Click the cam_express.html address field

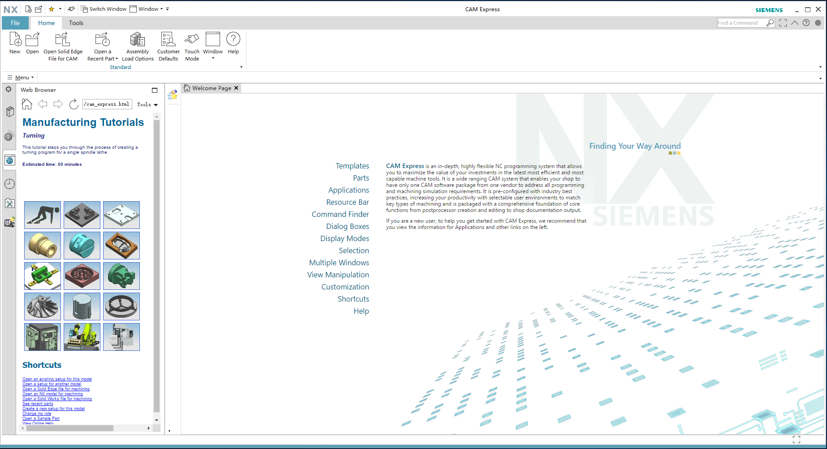point(107,104)
